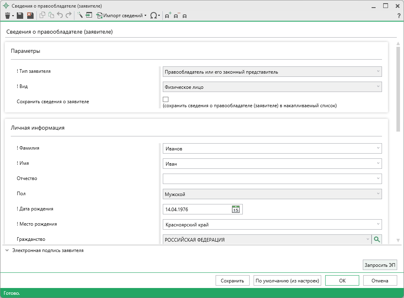Click the Гражданство field label
The height and width of the screenshot is (298, 404).
click(x=31, y=239)
